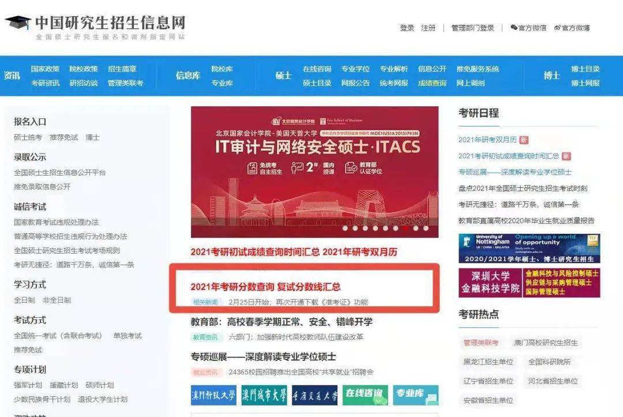Screen dimensions: 623x417
Task: Open 院校库 under 信息库 menu
Action: click(222, 69)
